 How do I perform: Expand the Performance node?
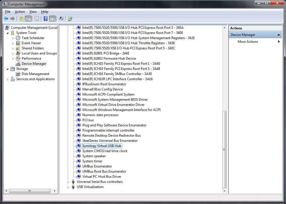[x=13, y=59]
